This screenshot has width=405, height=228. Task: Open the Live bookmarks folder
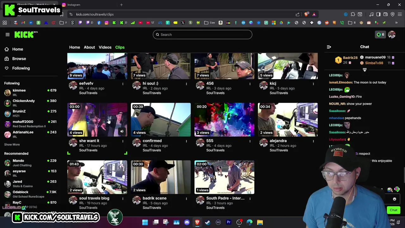210,22
